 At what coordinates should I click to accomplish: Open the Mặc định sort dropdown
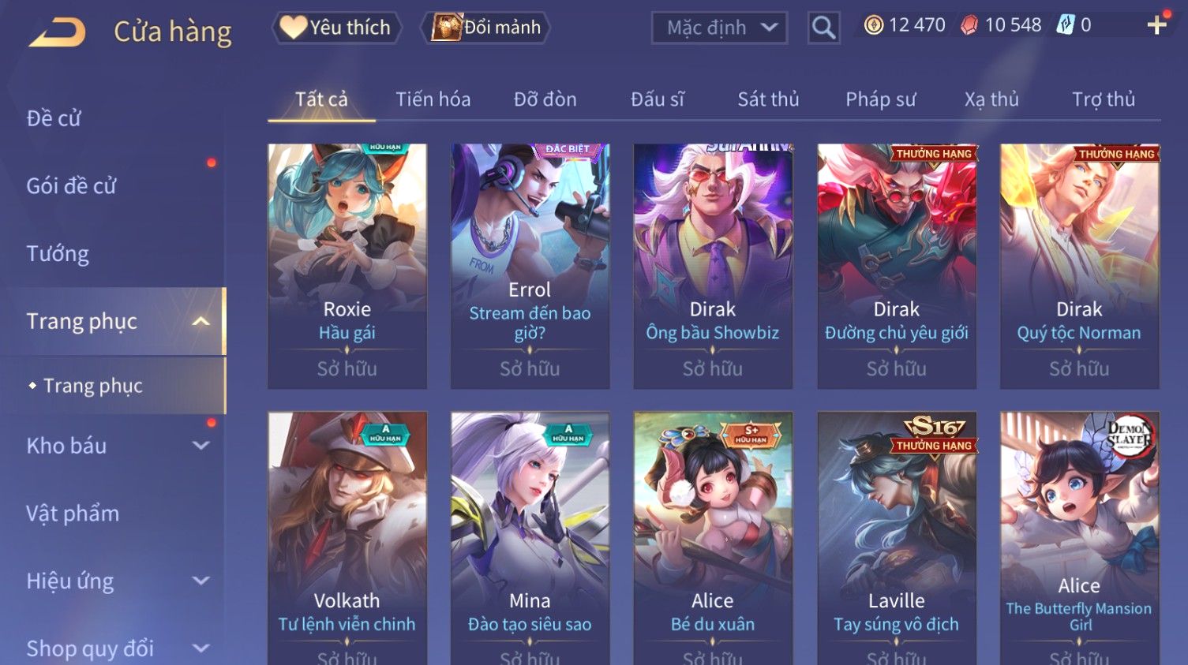pyautogui.click(x=719, y=28)
